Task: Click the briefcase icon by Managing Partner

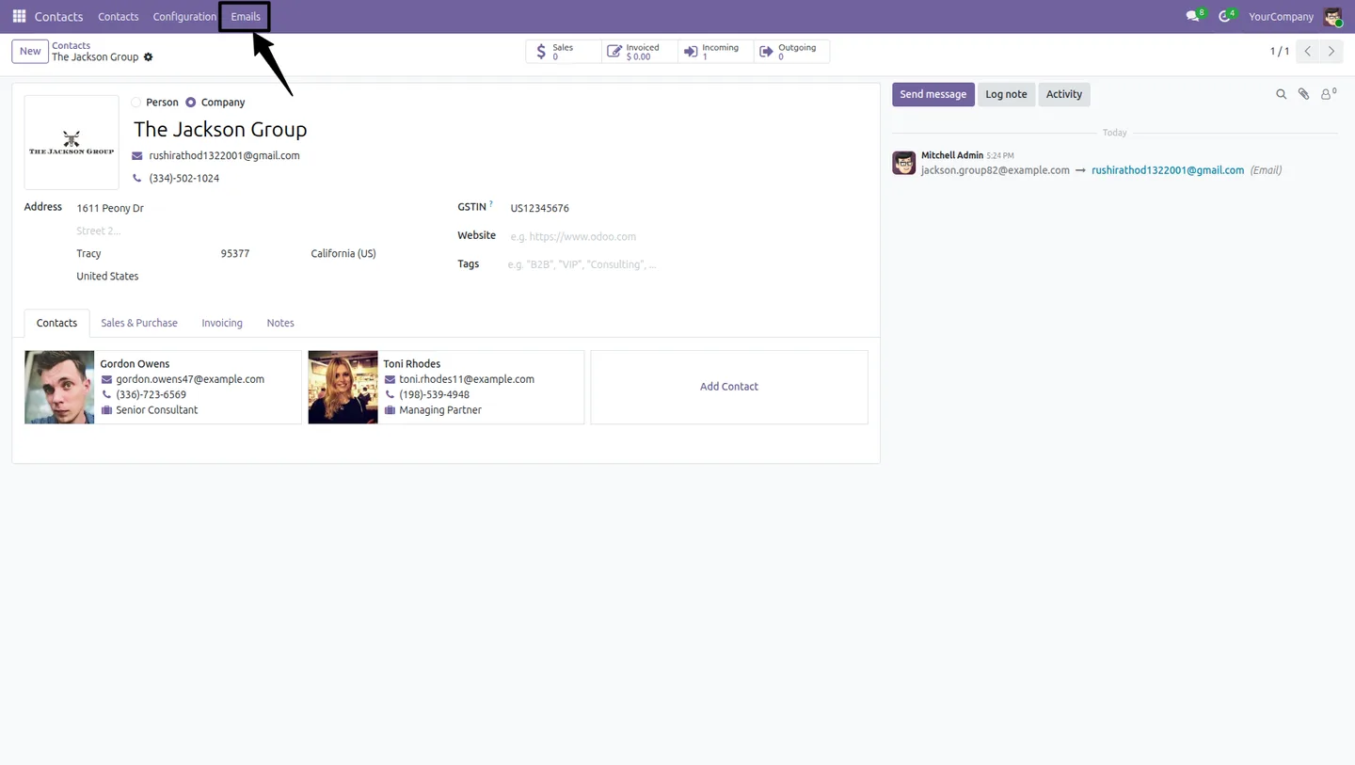Action: (390, 410)
